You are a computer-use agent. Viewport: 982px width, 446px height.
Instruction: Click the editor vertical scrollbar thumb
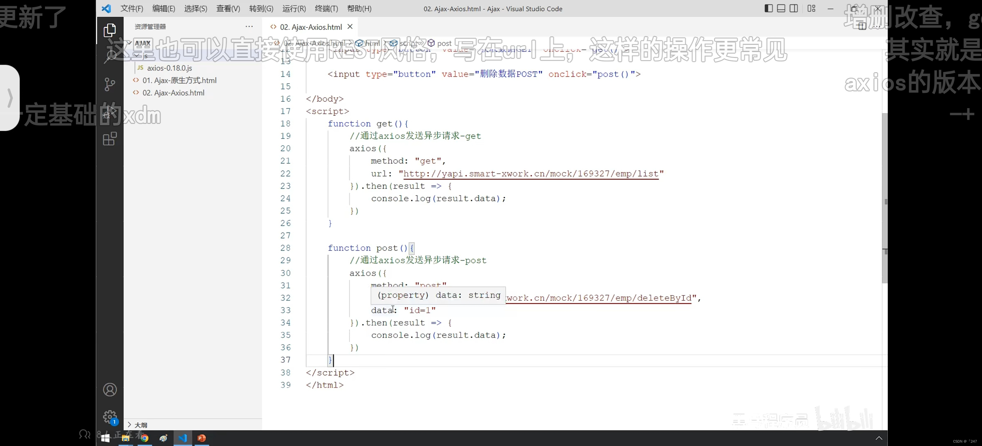pyautogui.click(x=884, y=198)
